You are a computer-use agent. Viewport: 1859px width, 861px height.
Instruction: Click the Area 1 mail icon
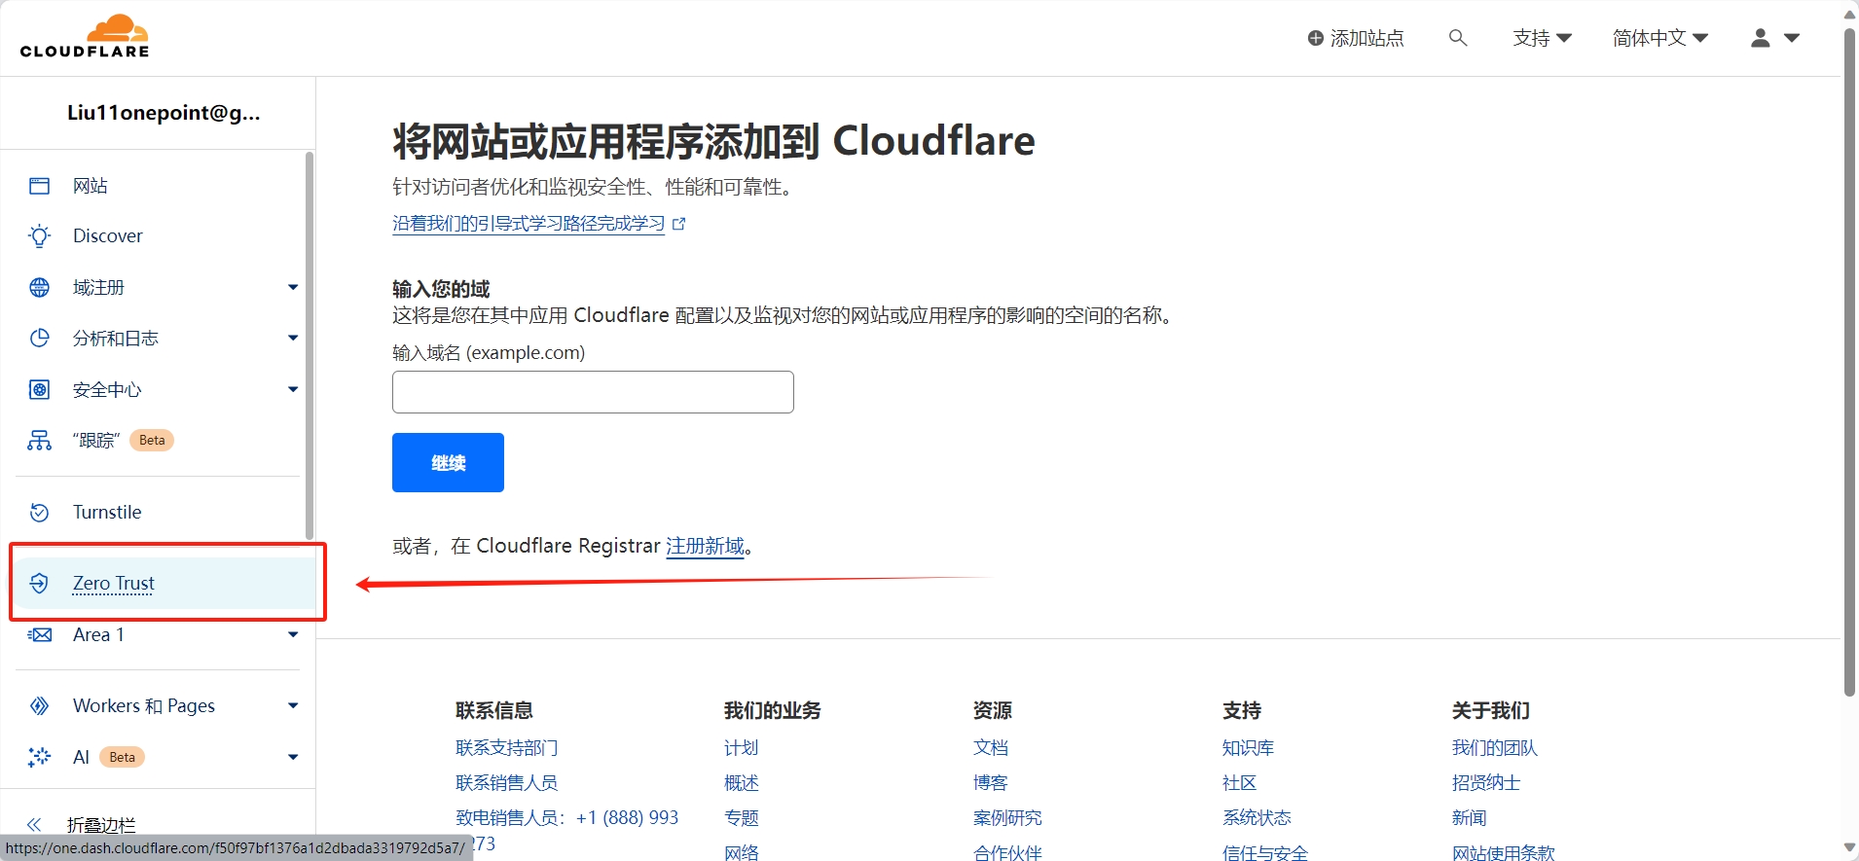pyautogui.click(x=39, y=634)
